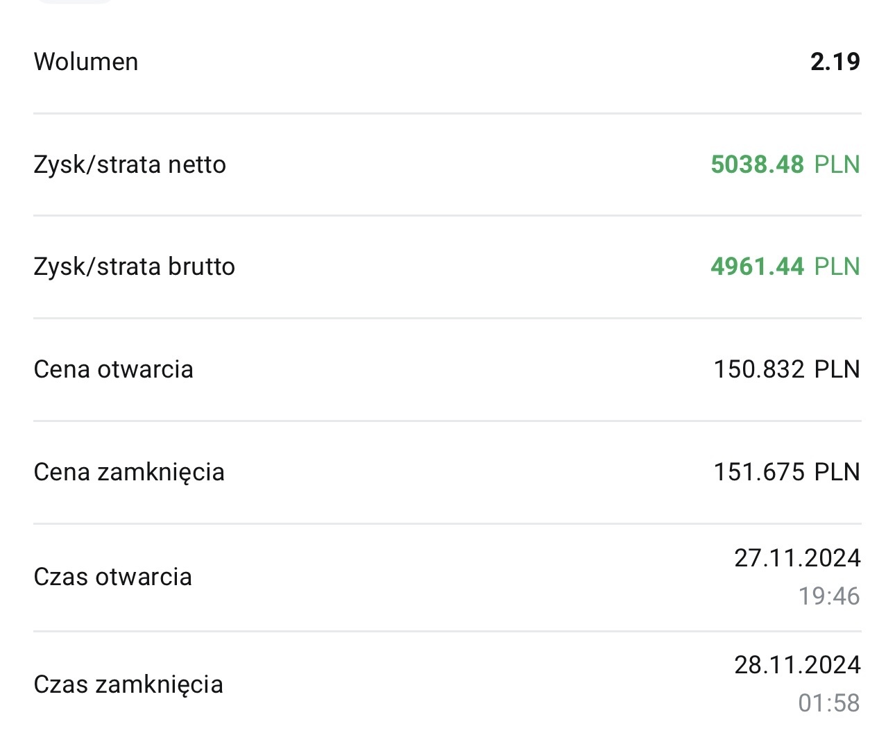Click PLN currency beside gross profit
895x733 pixels.
pyautogui.click(x=837, y=267)
